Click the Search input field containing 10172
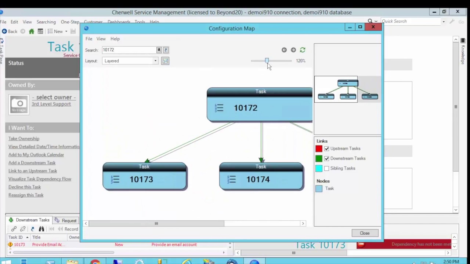Viewport: 470px width, 264px height. 129,50
